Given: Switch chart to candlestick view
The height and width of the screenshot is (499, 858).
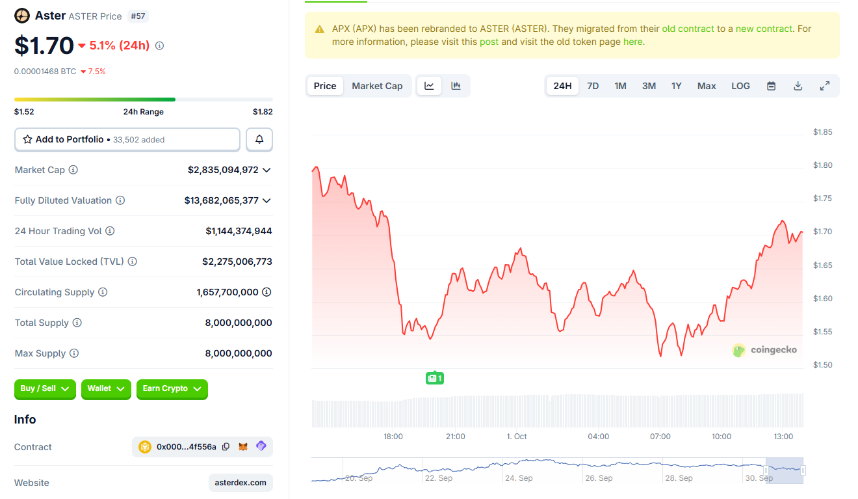Looking at the screenshot, I should tap(456, 86).
